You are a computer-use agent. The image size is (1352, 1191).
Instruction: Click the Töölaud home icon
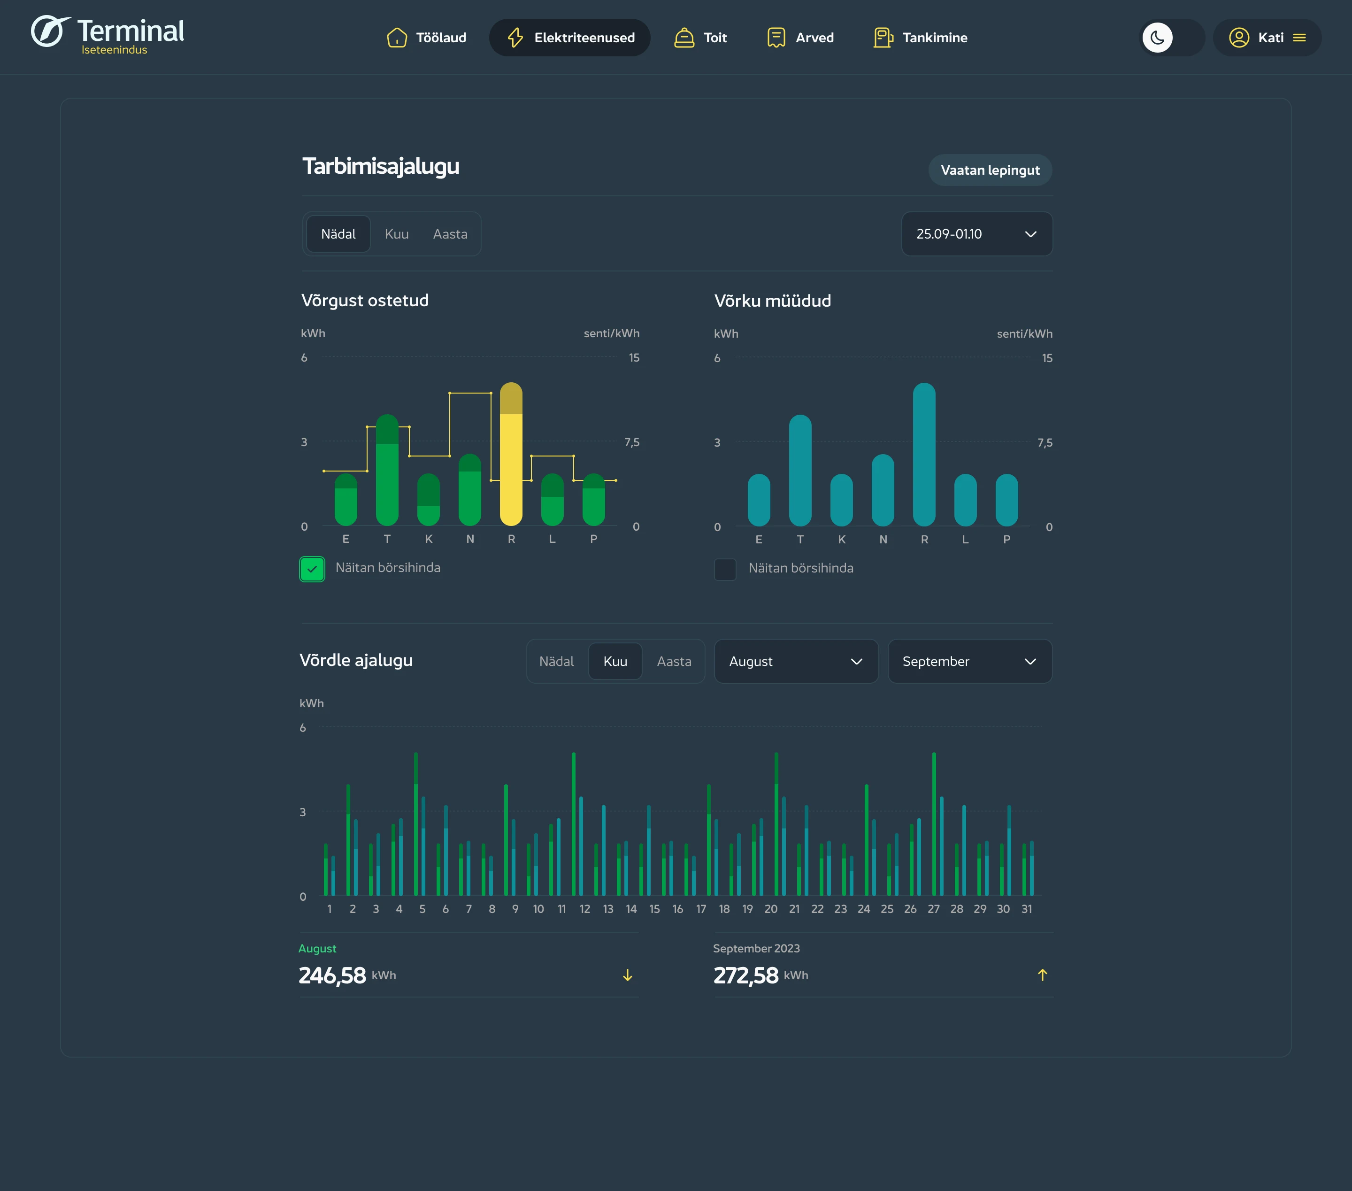[396, 38]
